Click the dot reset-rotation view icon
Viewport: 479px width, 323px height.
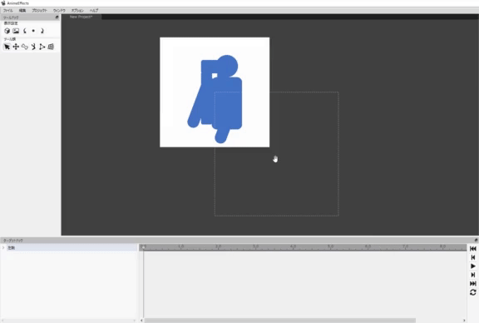click(33, 31)
